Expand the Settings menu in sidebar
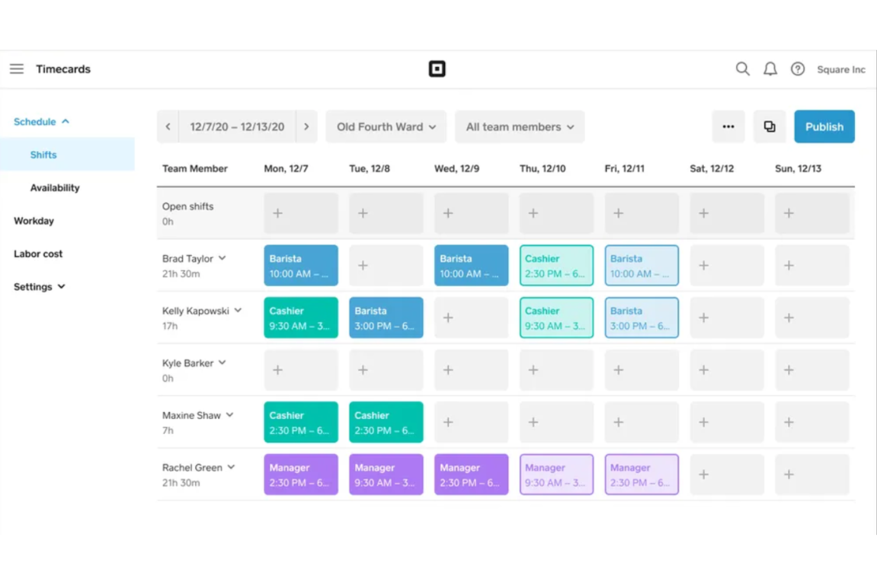The image size is (877, 585). (39, 286)
